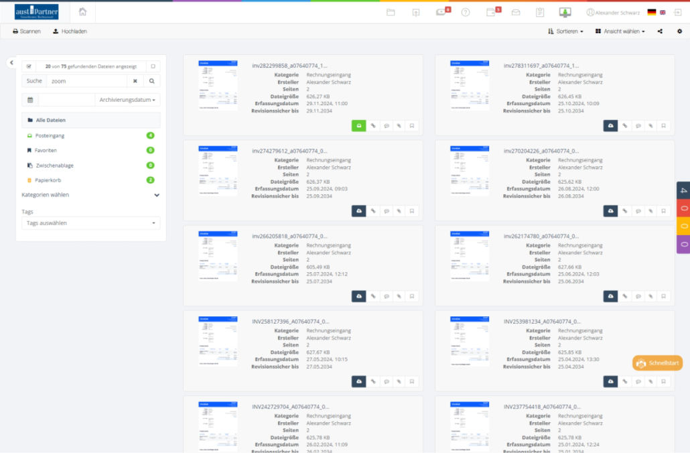Open settings gear icon in toolbar
The image size is (690, 453).
[679, 31]
